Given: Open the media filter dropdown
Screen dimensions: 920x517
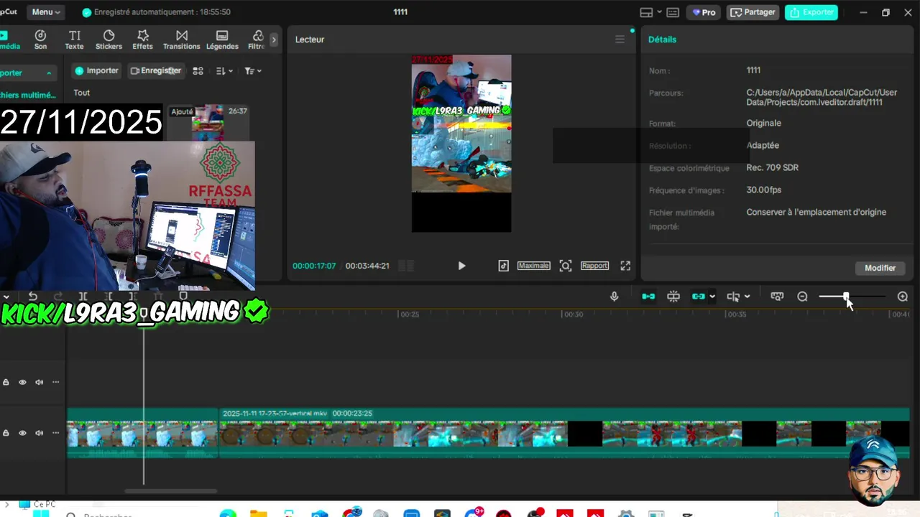Looking at the screenshot, I should click(x=252, y=71).
